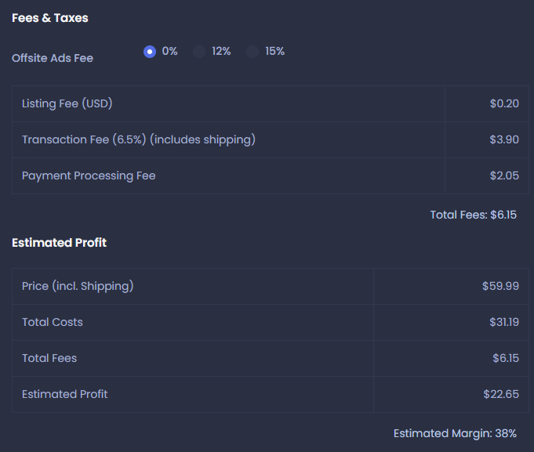534x452 pixels.
Task: Click the $22.65 Estimated Profit value
Action: [x=501, y=395]
